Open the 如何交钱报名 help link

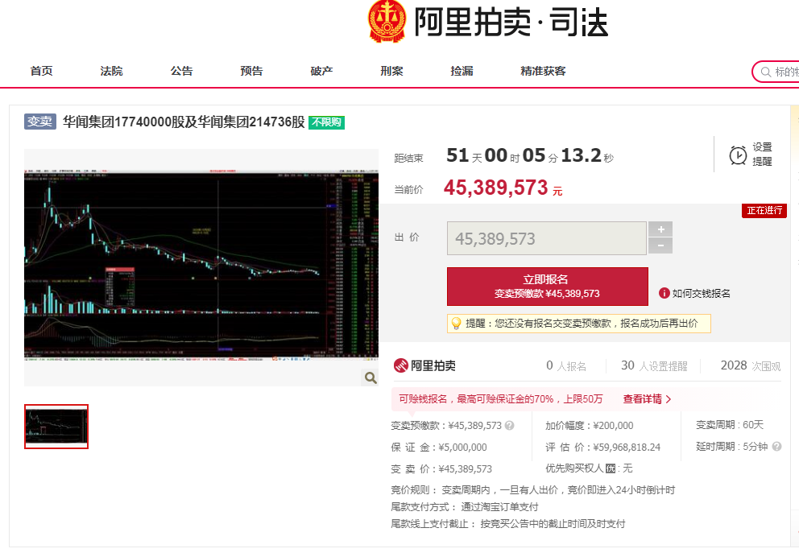702,293
